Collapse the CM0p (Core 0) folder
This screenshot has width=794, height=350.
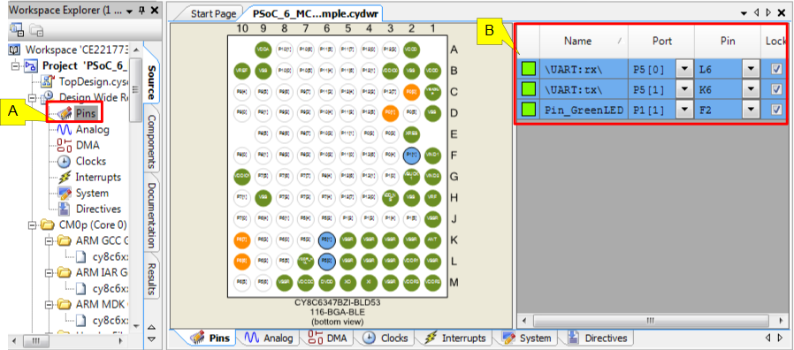pyautogui.click(x=33, y=224)
